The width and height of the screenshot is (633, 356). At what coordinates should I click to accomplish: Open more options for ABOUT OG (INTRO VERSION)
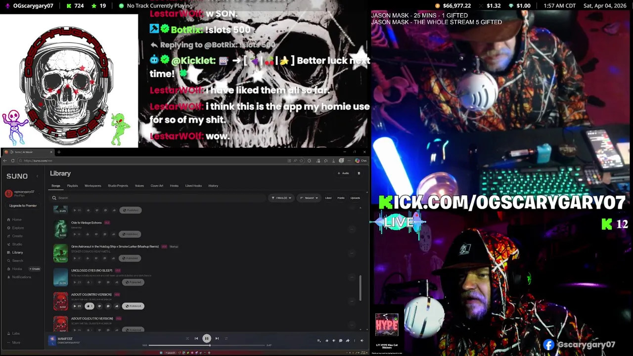pyautogui.click(x=352, y=301)
